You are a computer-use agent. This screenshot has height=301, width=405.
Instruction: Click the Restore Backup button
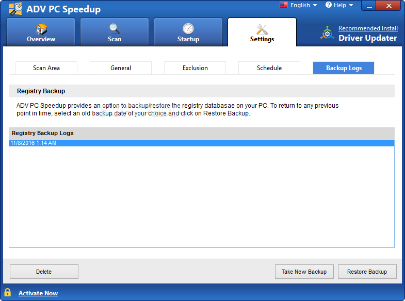coord(367,272)
